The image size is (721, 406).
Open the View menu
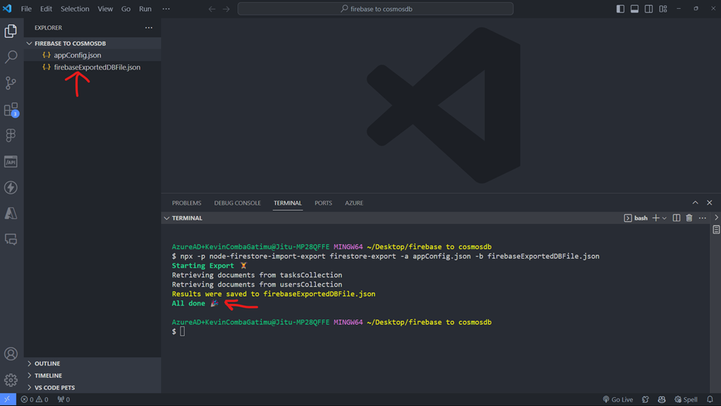(x=105, y=9)
